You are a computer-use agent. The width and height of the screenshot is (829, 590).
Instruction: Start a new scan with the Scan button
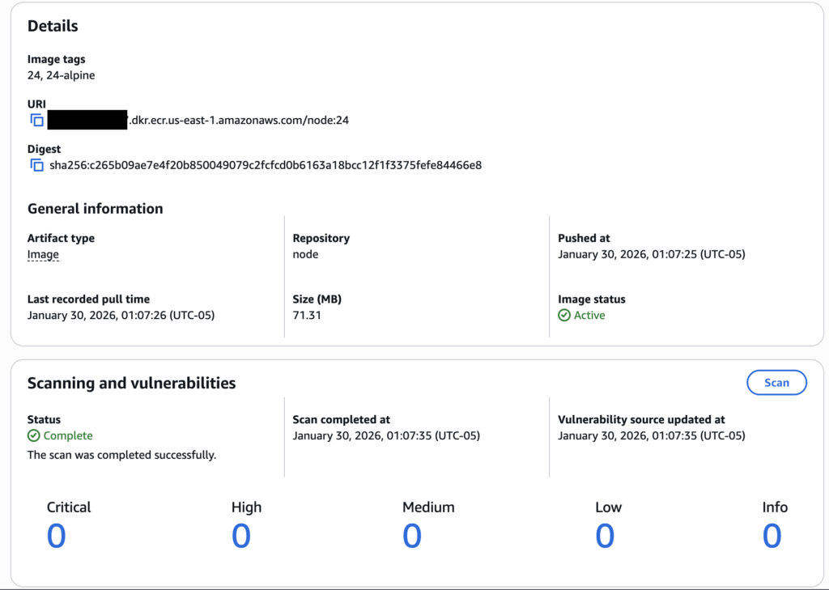[x=776, y=383]
